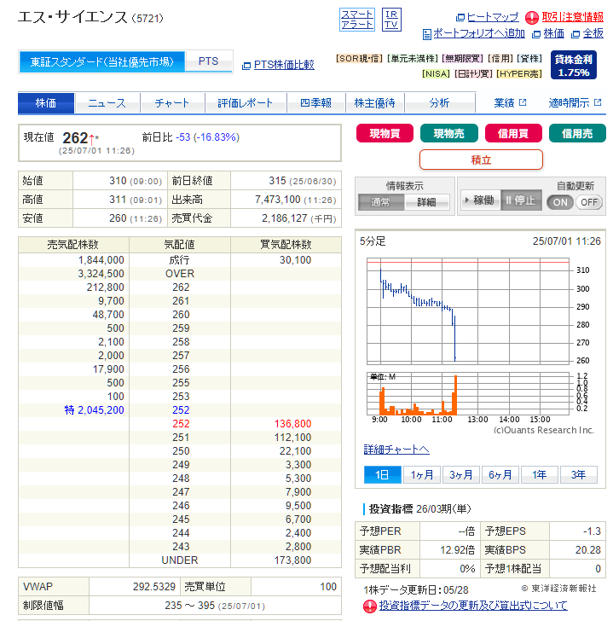Click the popup icon next to 全板
This screenshot has height=621, width=613.
tap(575, 34)
